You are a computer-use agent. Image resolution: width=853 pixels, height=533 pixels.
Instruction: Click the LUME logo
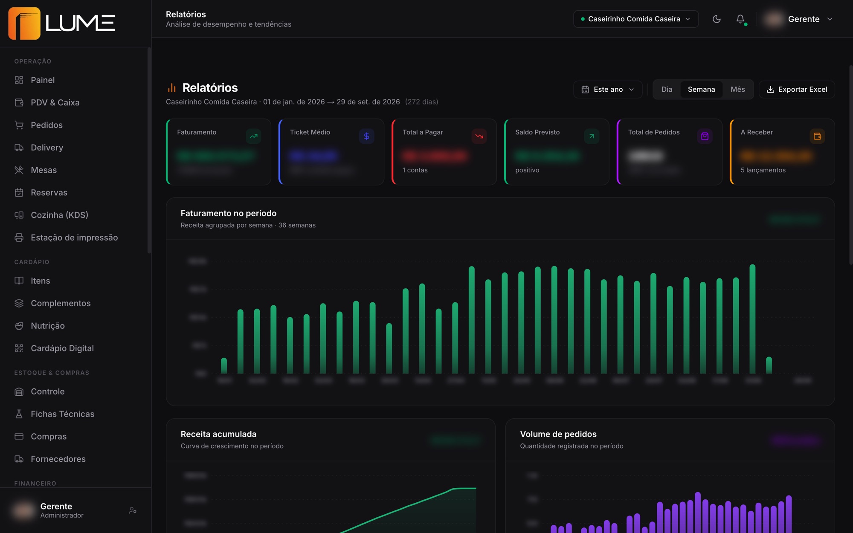pyautogui.click(x=62, y=23)
